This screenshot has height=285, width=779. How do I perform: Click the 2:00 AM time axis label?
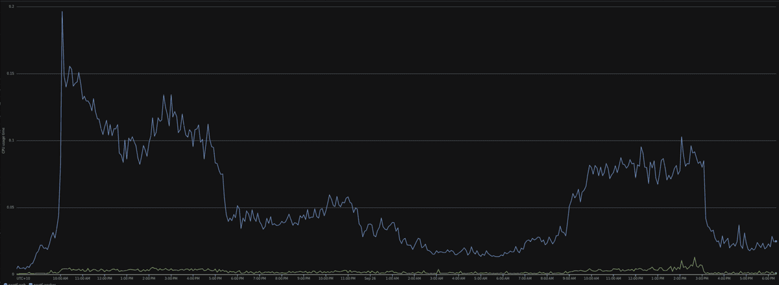click(x=414, y=278)
